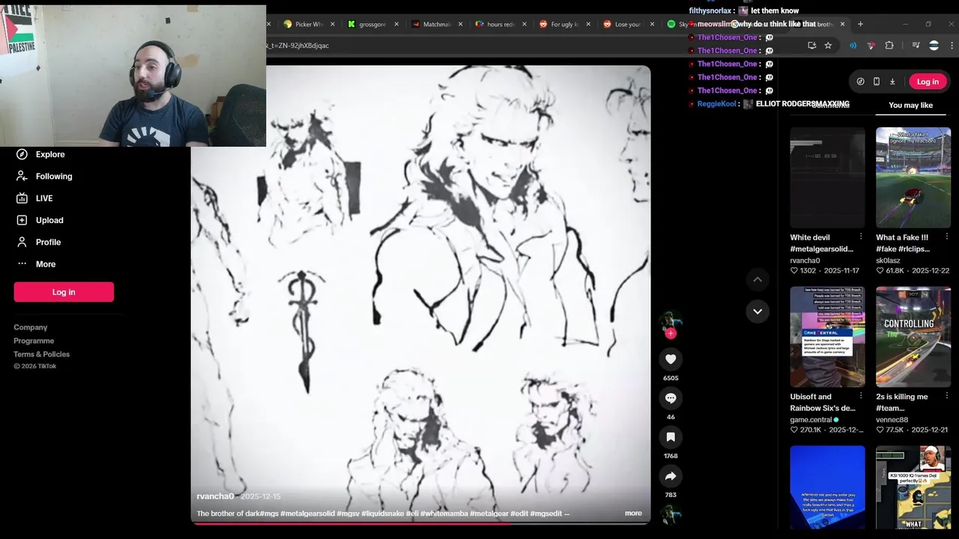Open creator avatar above the like button
The image size is (959, 539).
670,320
